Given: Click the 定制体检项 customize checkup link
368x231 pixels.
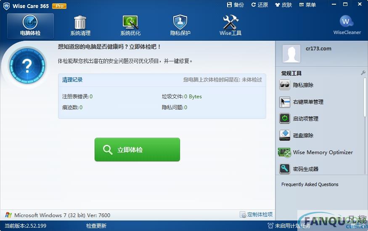Looking at the screenshot, I should [256, 214].
